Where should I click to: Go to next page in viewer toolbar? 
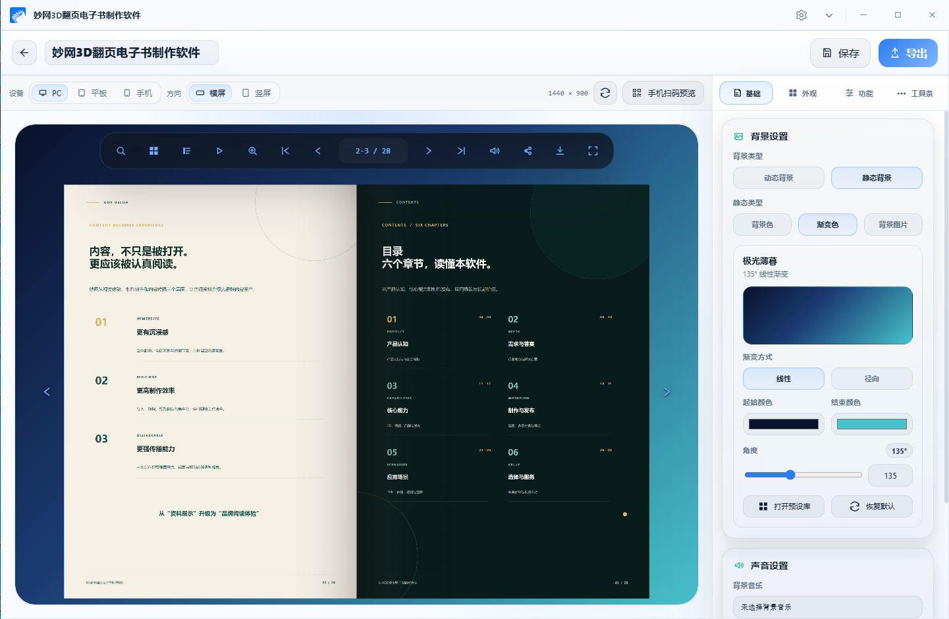click(429, 151)
